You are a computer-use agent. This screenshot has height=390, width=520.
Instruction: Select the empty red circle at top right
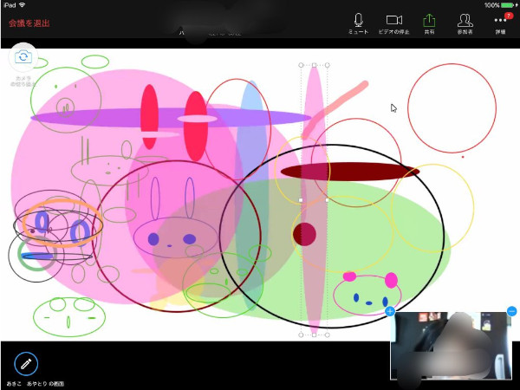[452, 108]
